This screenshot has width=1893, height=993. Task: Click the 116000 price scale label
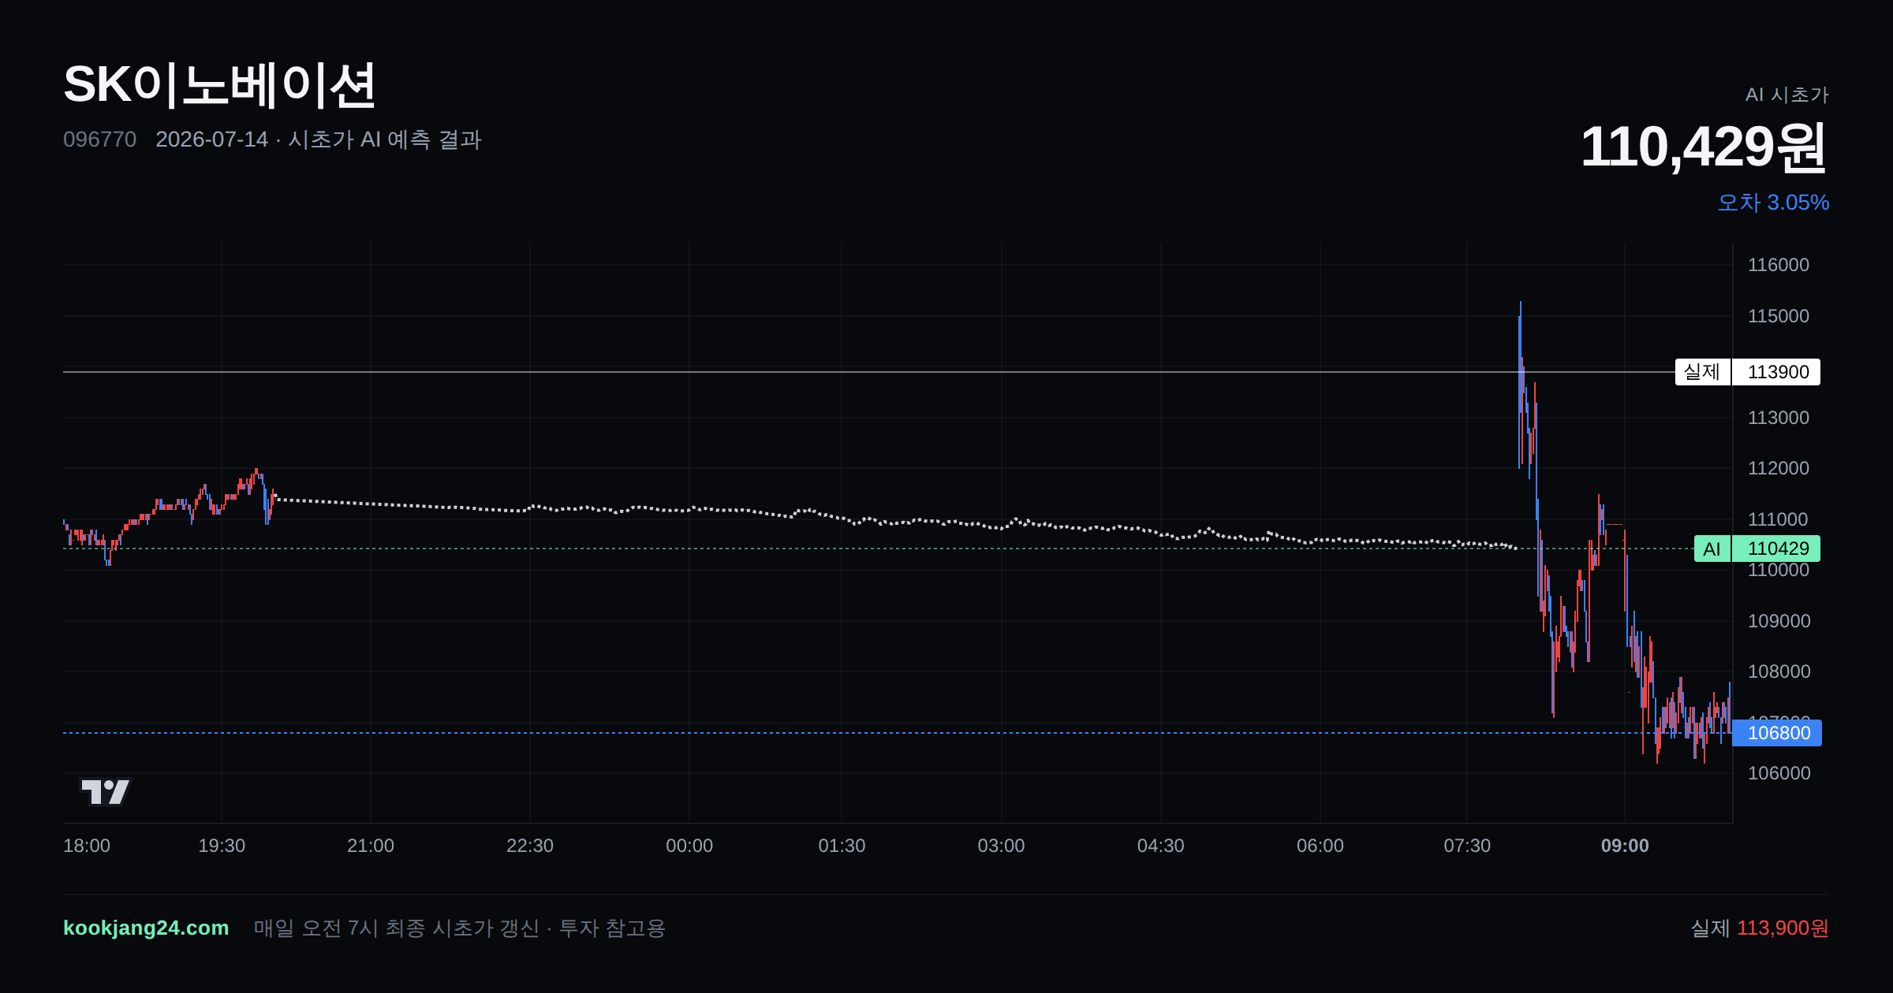tap(1779, 265)
